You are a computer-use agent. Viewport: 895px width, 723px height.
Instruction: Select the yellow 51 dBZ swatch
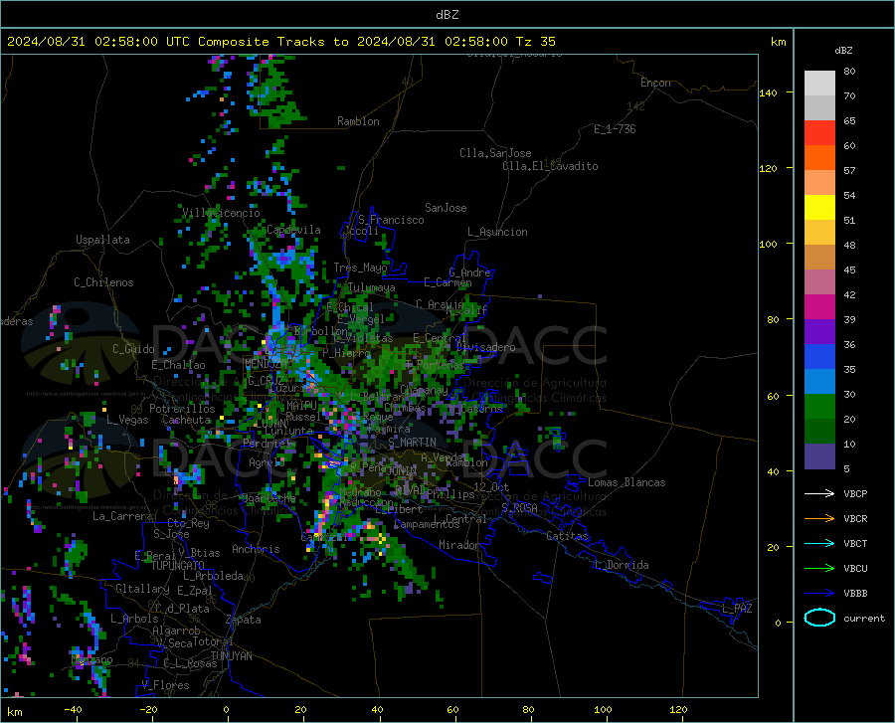pyautogui.click(x=819, y=208)
